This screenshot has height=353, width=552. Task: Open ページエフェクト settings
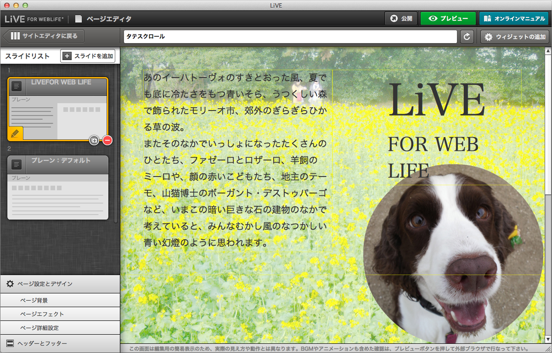[x=60, y=314]
